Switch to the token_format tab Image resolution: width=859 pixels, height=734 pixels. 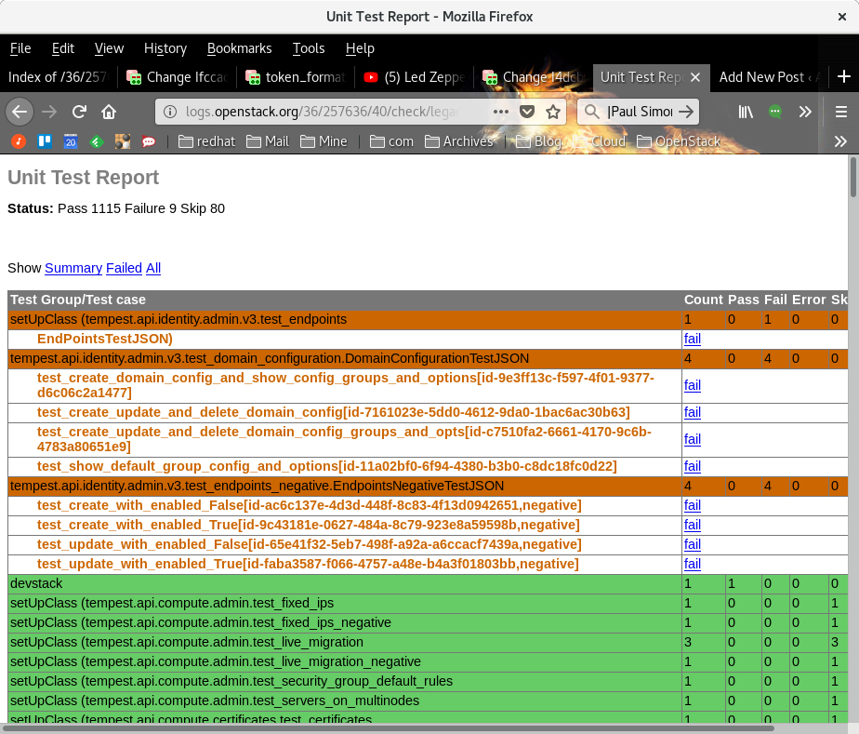[296, 77]
